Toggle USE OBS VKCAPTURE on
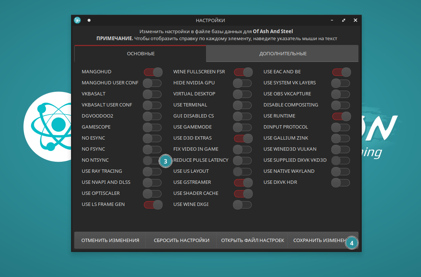The image size is (421, 277). click(341, 94)
